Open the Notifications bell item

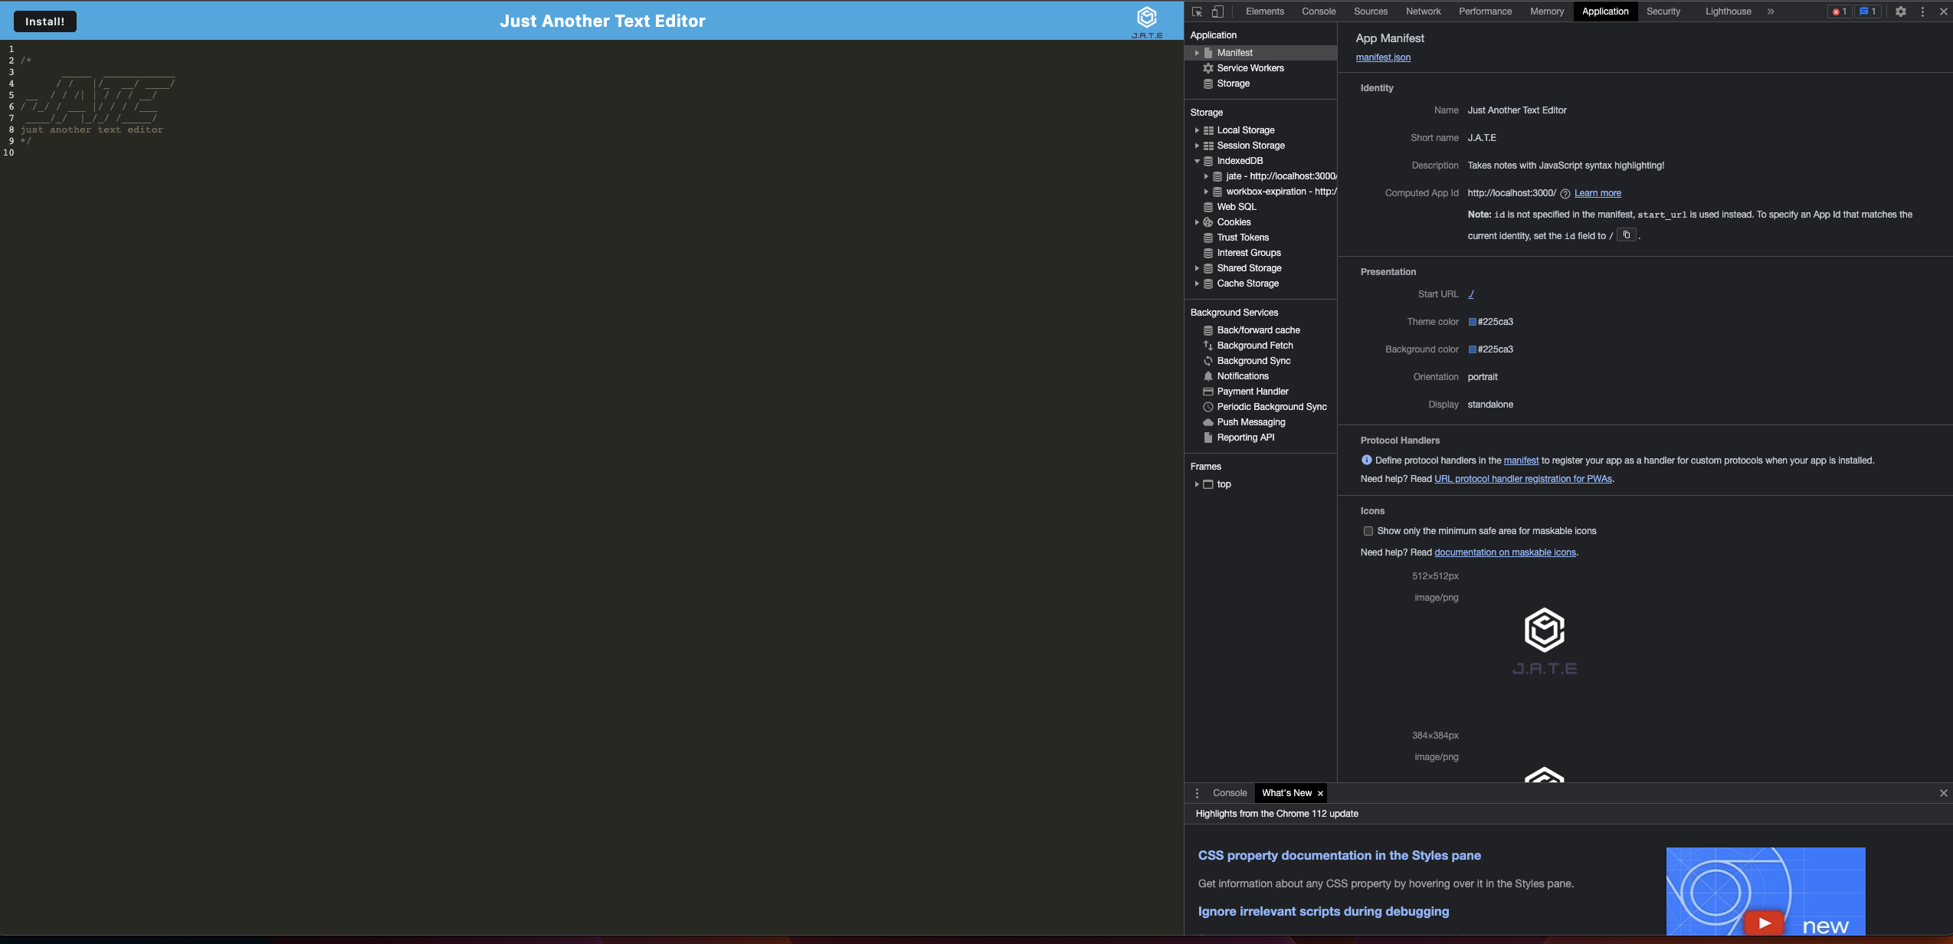[x=1242, y=375]
